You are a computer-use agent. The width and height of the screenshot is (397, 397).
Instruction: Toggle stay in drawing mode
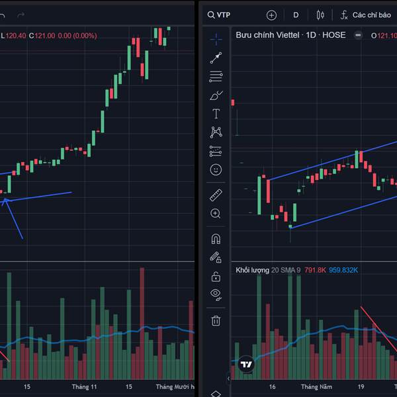pyautogui.click(x=216, y=257)
